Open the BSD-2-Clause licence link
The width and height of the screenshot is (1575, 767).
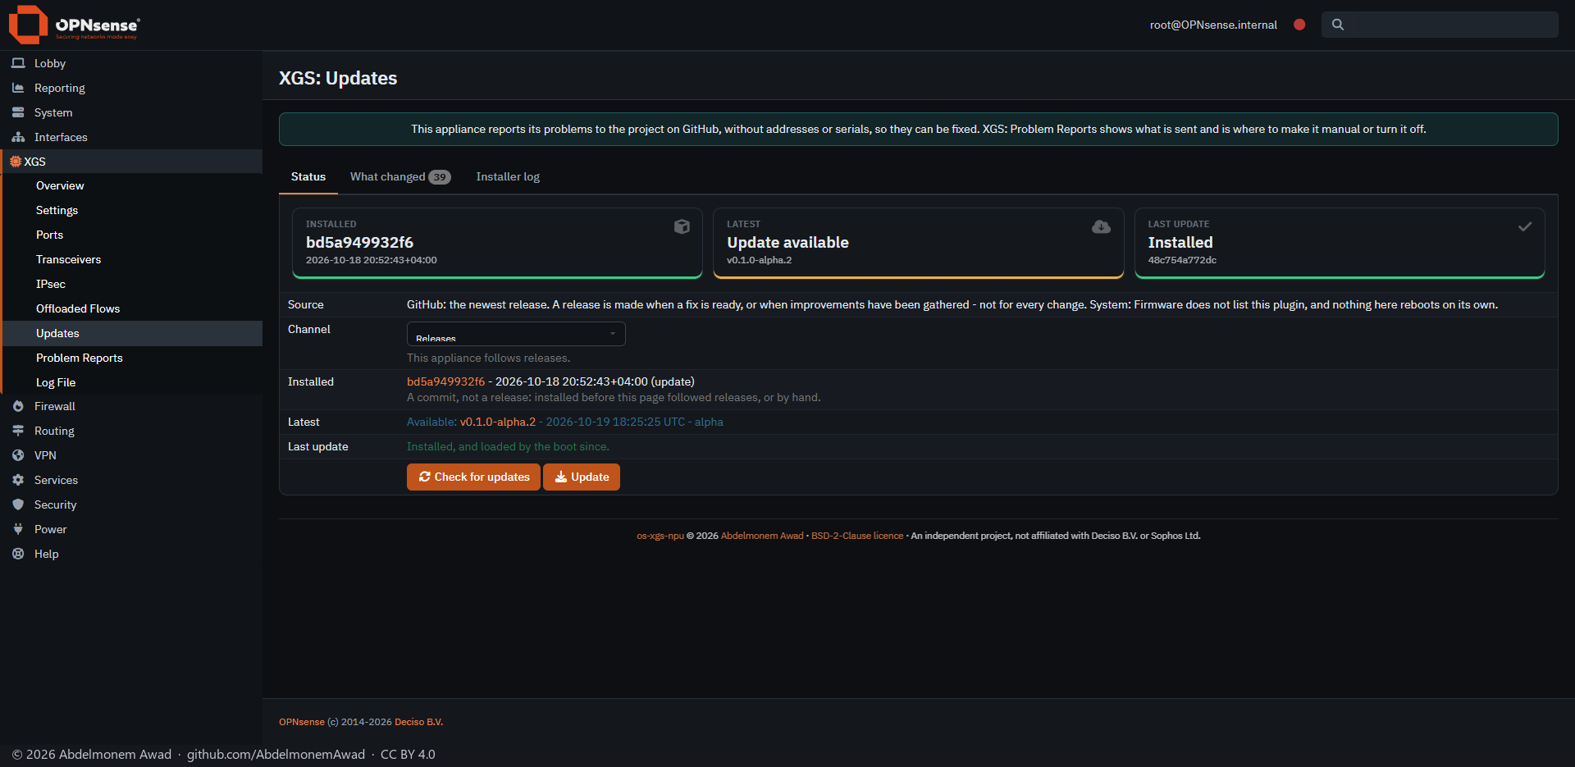[857, 536]
